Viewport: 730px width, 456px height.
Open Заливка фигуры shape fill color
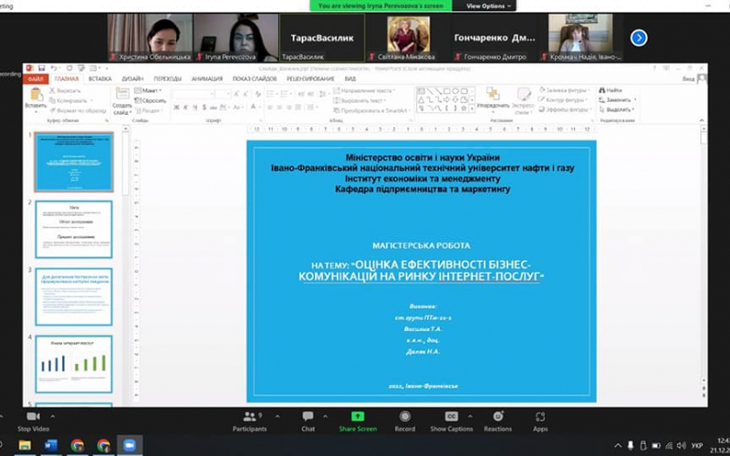click(565, 89)
